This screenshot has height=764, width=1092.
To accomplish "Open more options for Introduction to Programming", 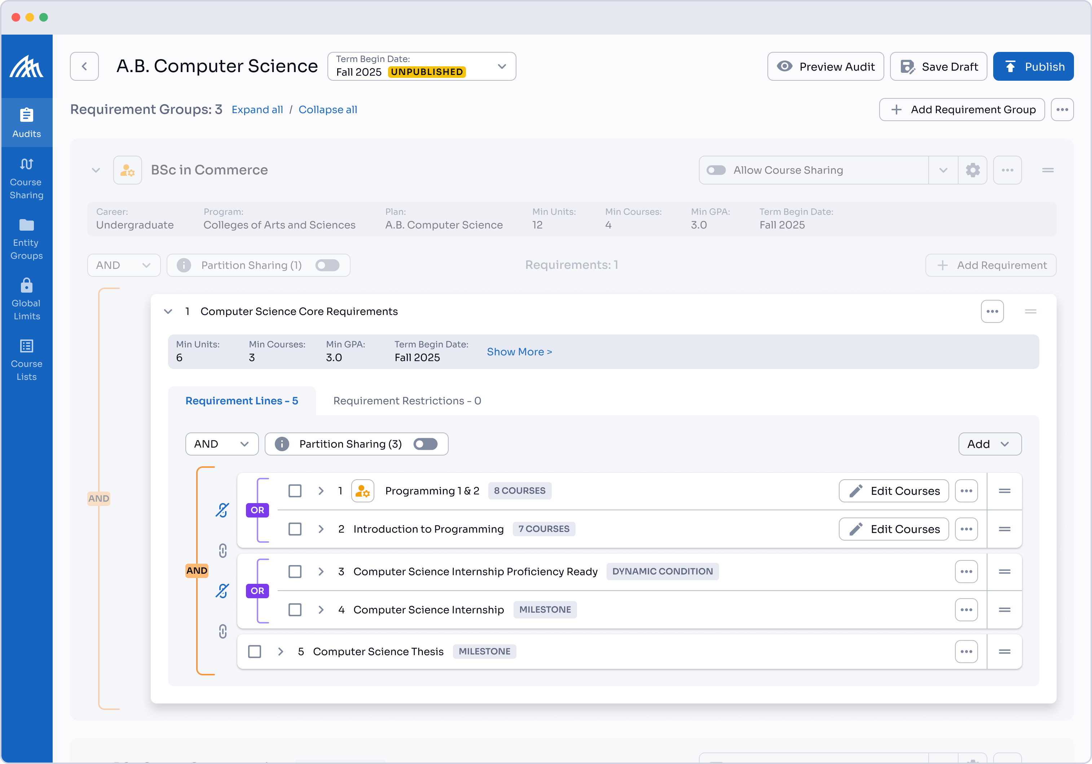I will 966,529.
